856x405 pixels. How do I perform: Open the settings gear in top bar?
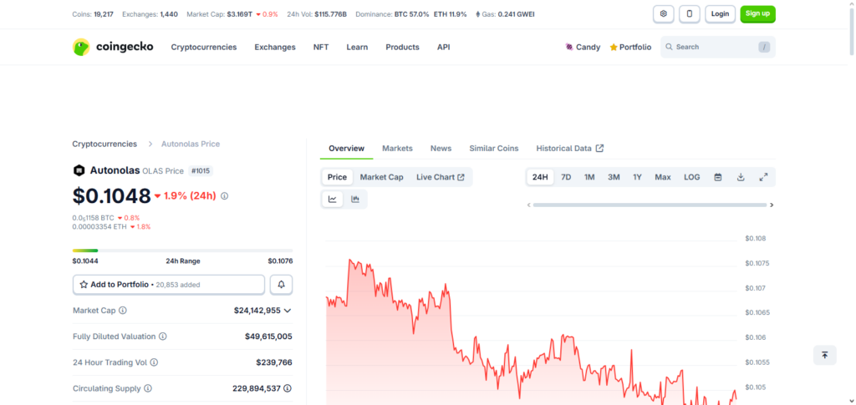coord(664,14)
